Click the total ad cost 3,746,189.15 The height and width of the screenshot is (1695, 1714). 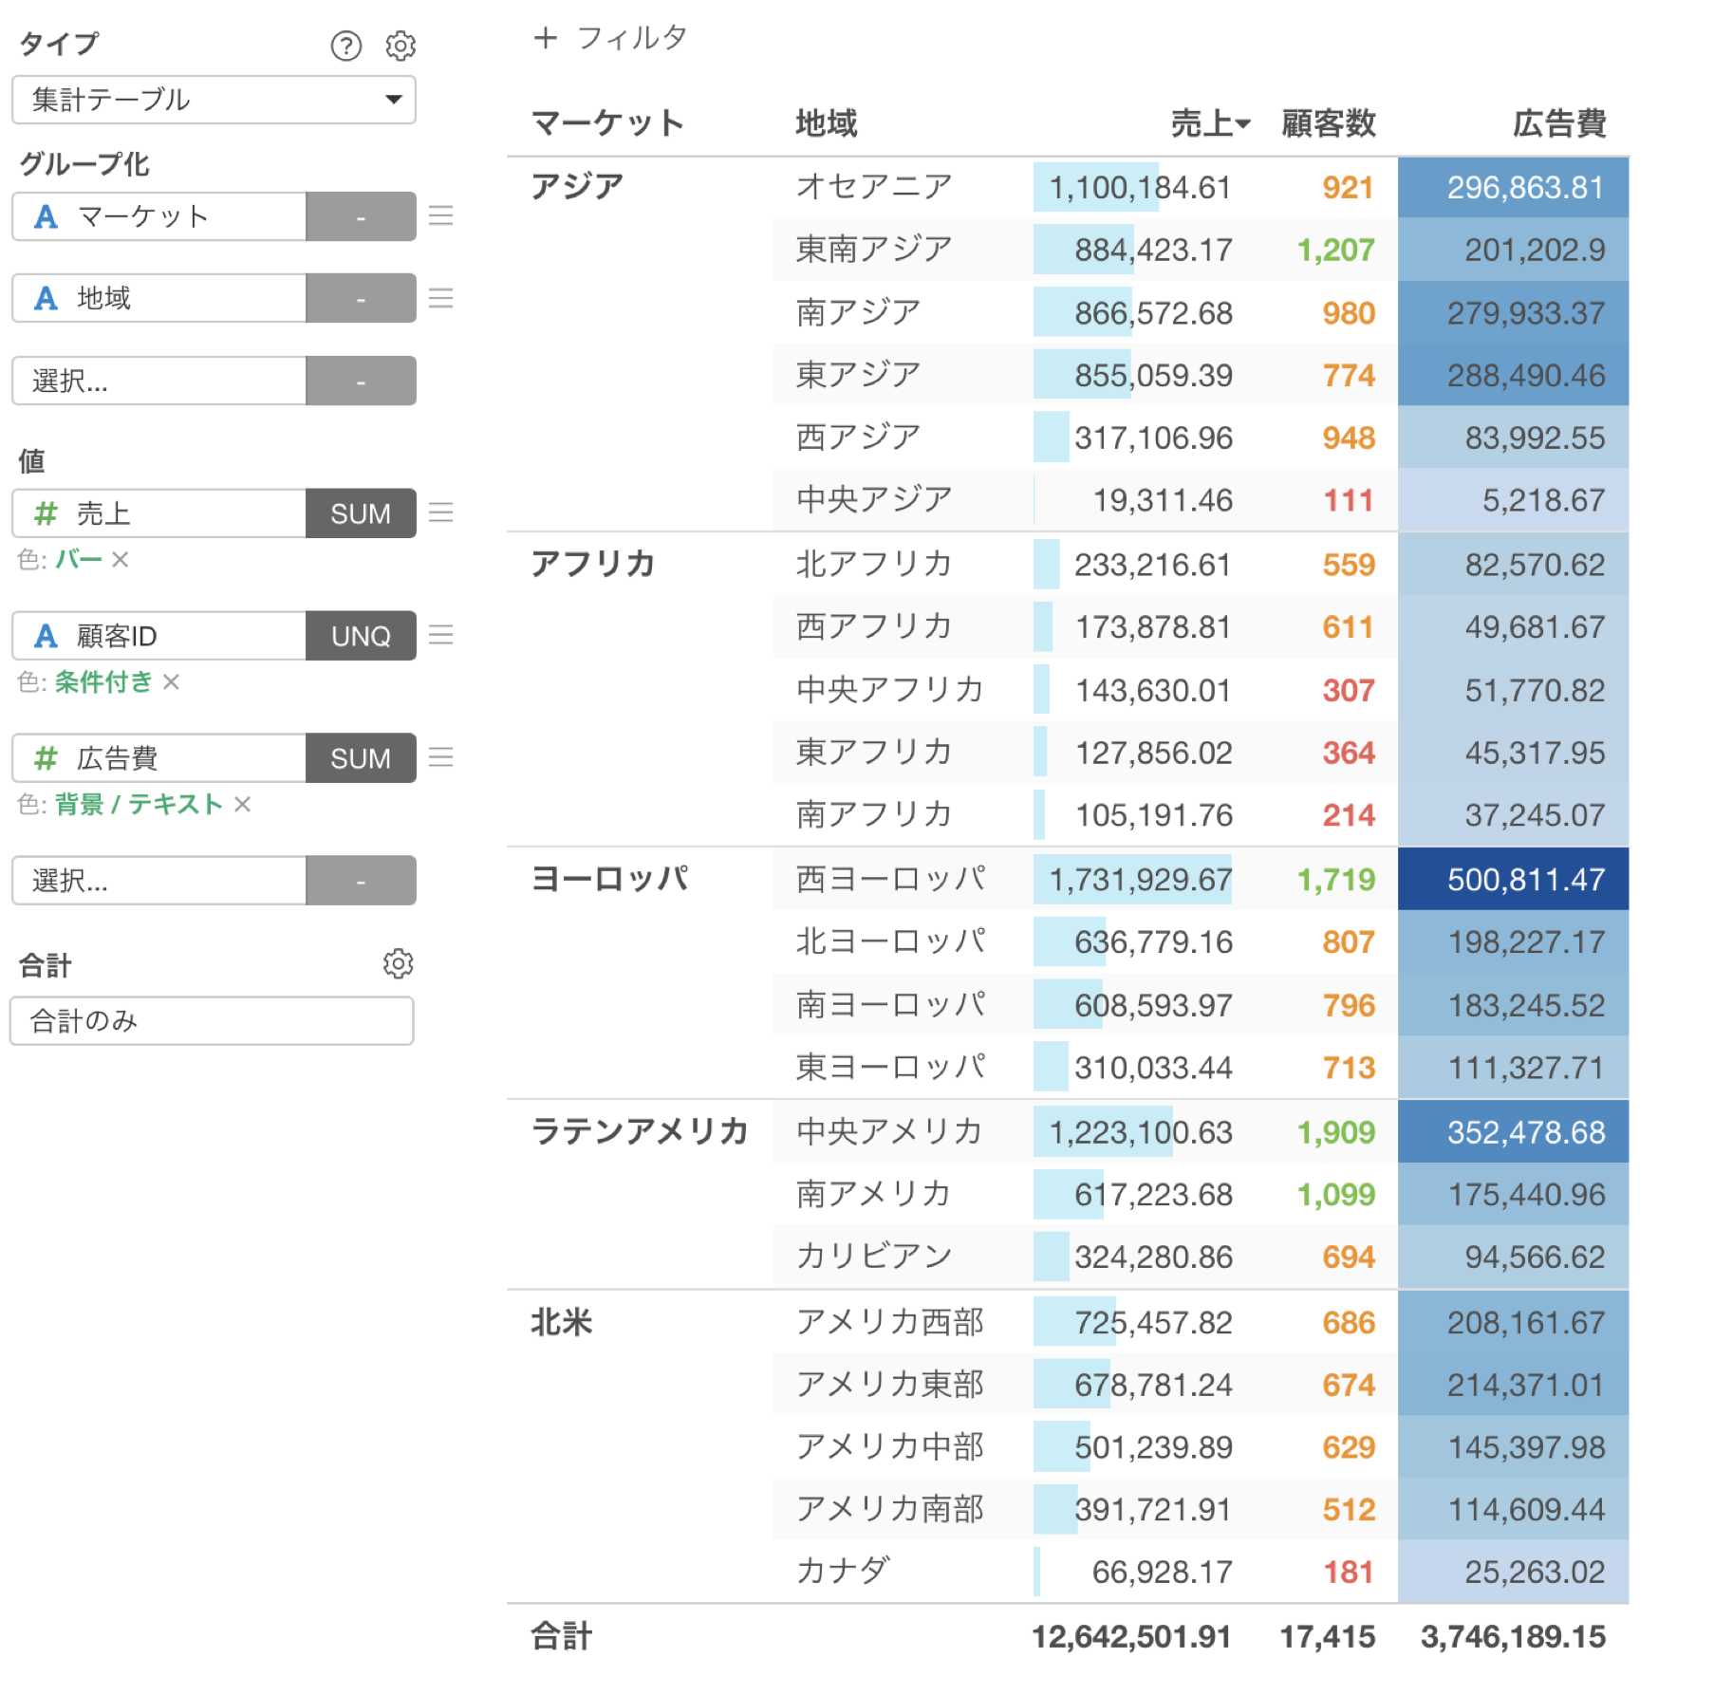[1513, 1636]
